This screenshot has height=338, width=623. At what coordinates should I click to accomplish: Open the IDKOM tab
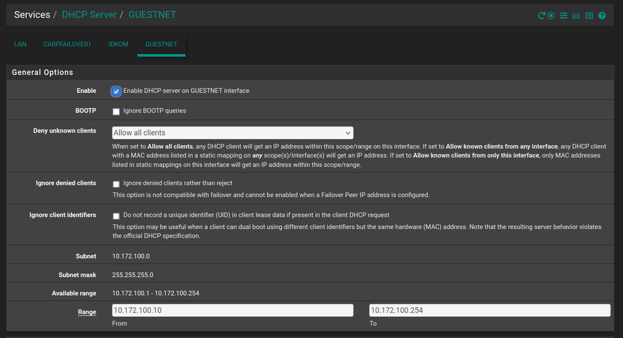point(118,44)
